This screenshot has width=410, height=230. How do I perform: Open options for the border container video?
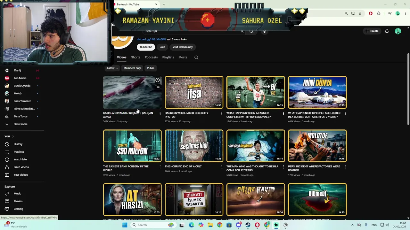(345, 113)
